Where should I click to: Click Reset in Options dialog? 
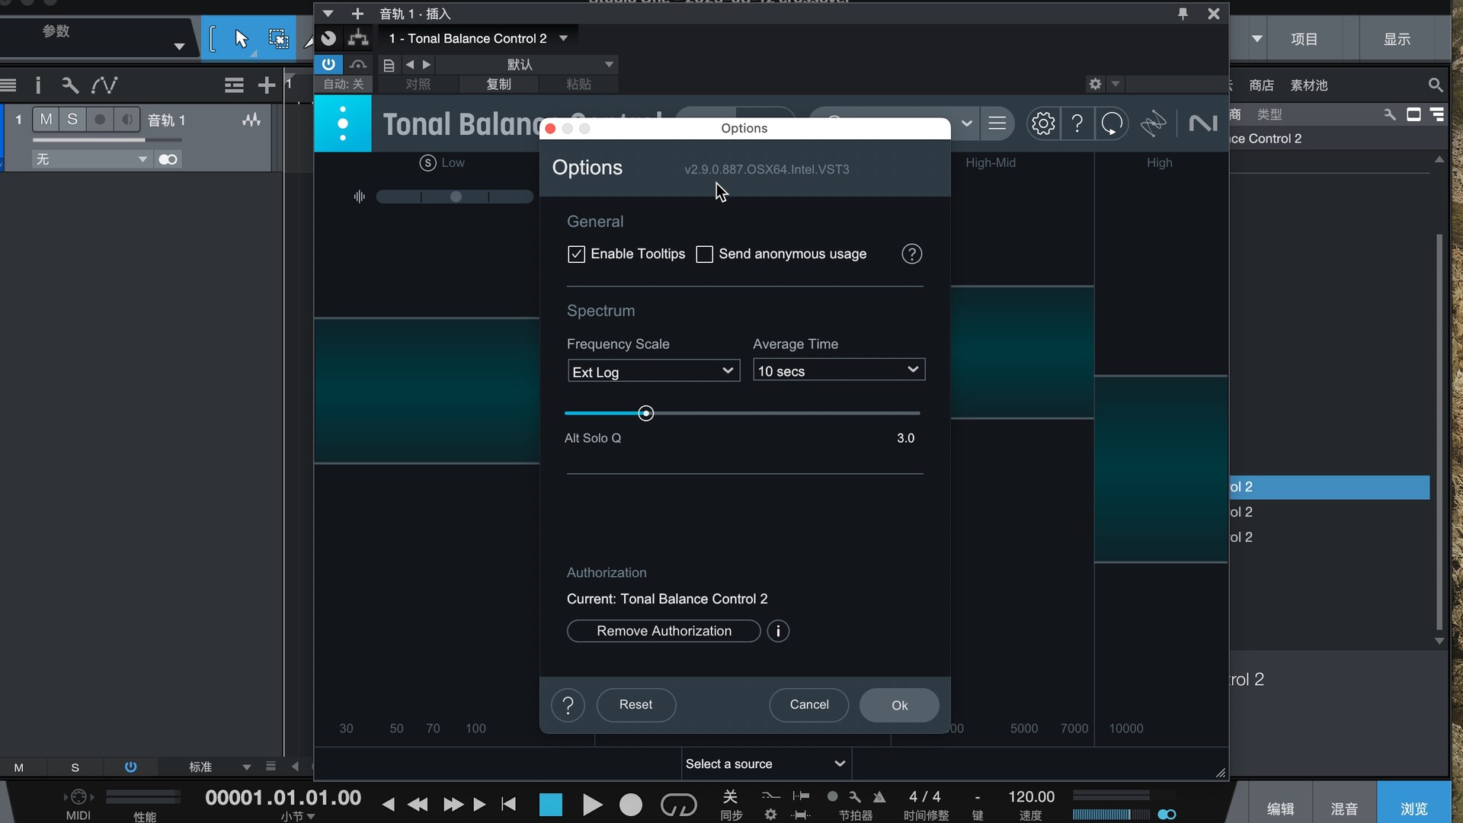(x=635, y=705)
